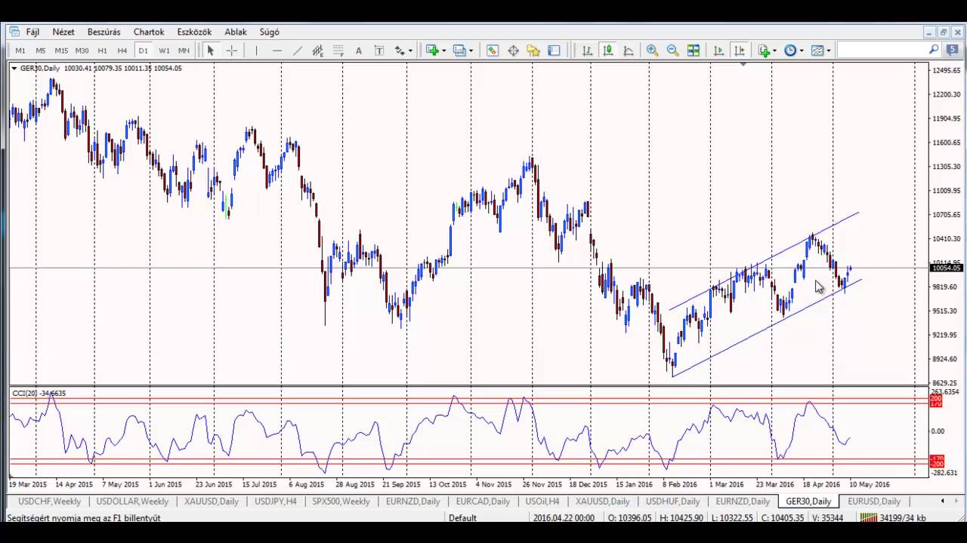This screenshot has height=543, width=967.
Task: Tile chart windows with grid icon
Action: (x=693, y=51)
